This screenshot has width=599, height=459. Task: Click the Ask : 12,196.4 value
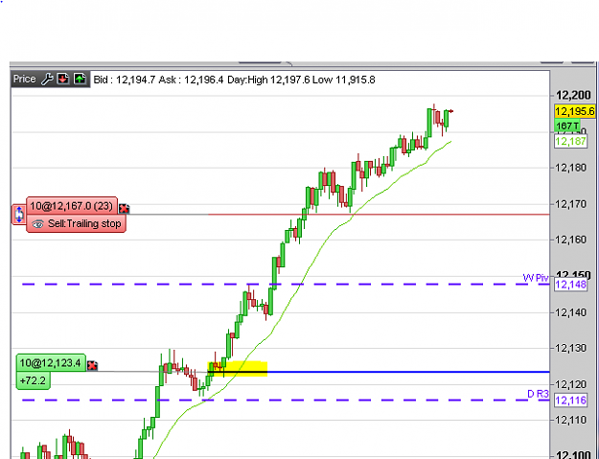pyautogui.click(x=191, y=80)
